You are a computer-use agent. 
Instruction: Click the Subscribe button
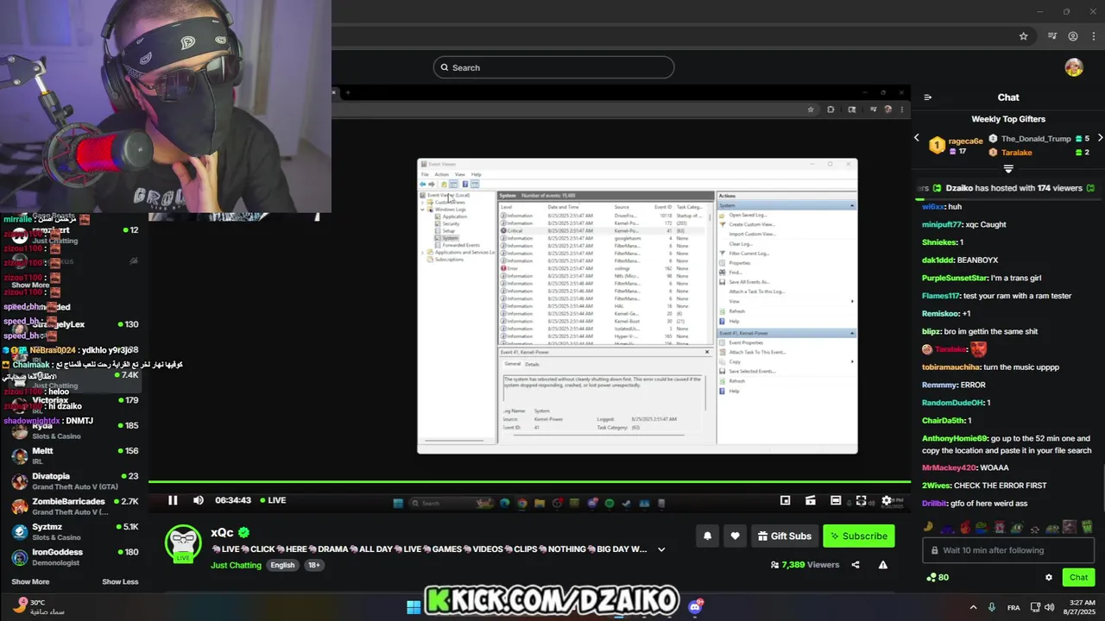pos(859,536)
